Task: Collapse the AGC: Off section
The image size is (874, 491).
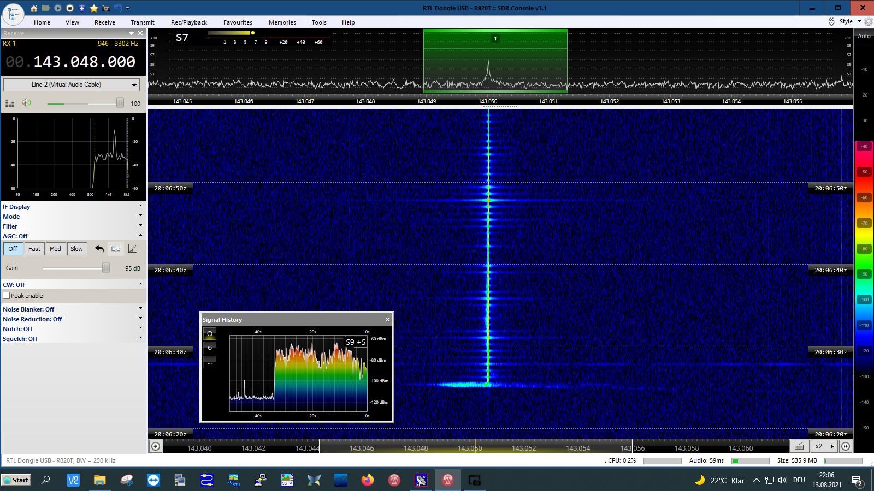Action: point(73,236)
